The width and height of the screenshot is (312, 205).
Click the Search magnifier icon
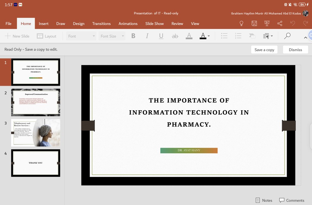click(x=287, y=36)
